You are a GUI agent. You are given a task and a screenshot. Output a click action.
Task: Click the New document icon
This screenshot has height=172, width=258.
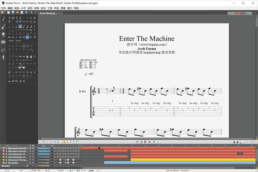9,12
